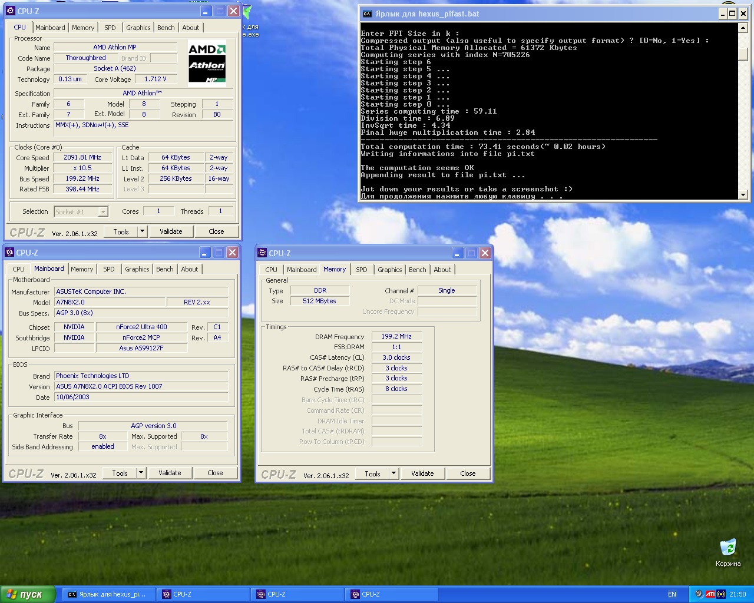This screenshot has height=603, width=754.
Task: Click the Channel # value Single
Action: (447, 290)
